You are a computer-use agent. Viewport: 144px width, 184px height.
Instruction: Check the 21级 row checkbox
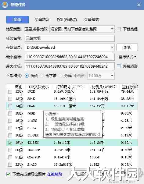coord(10,157)
